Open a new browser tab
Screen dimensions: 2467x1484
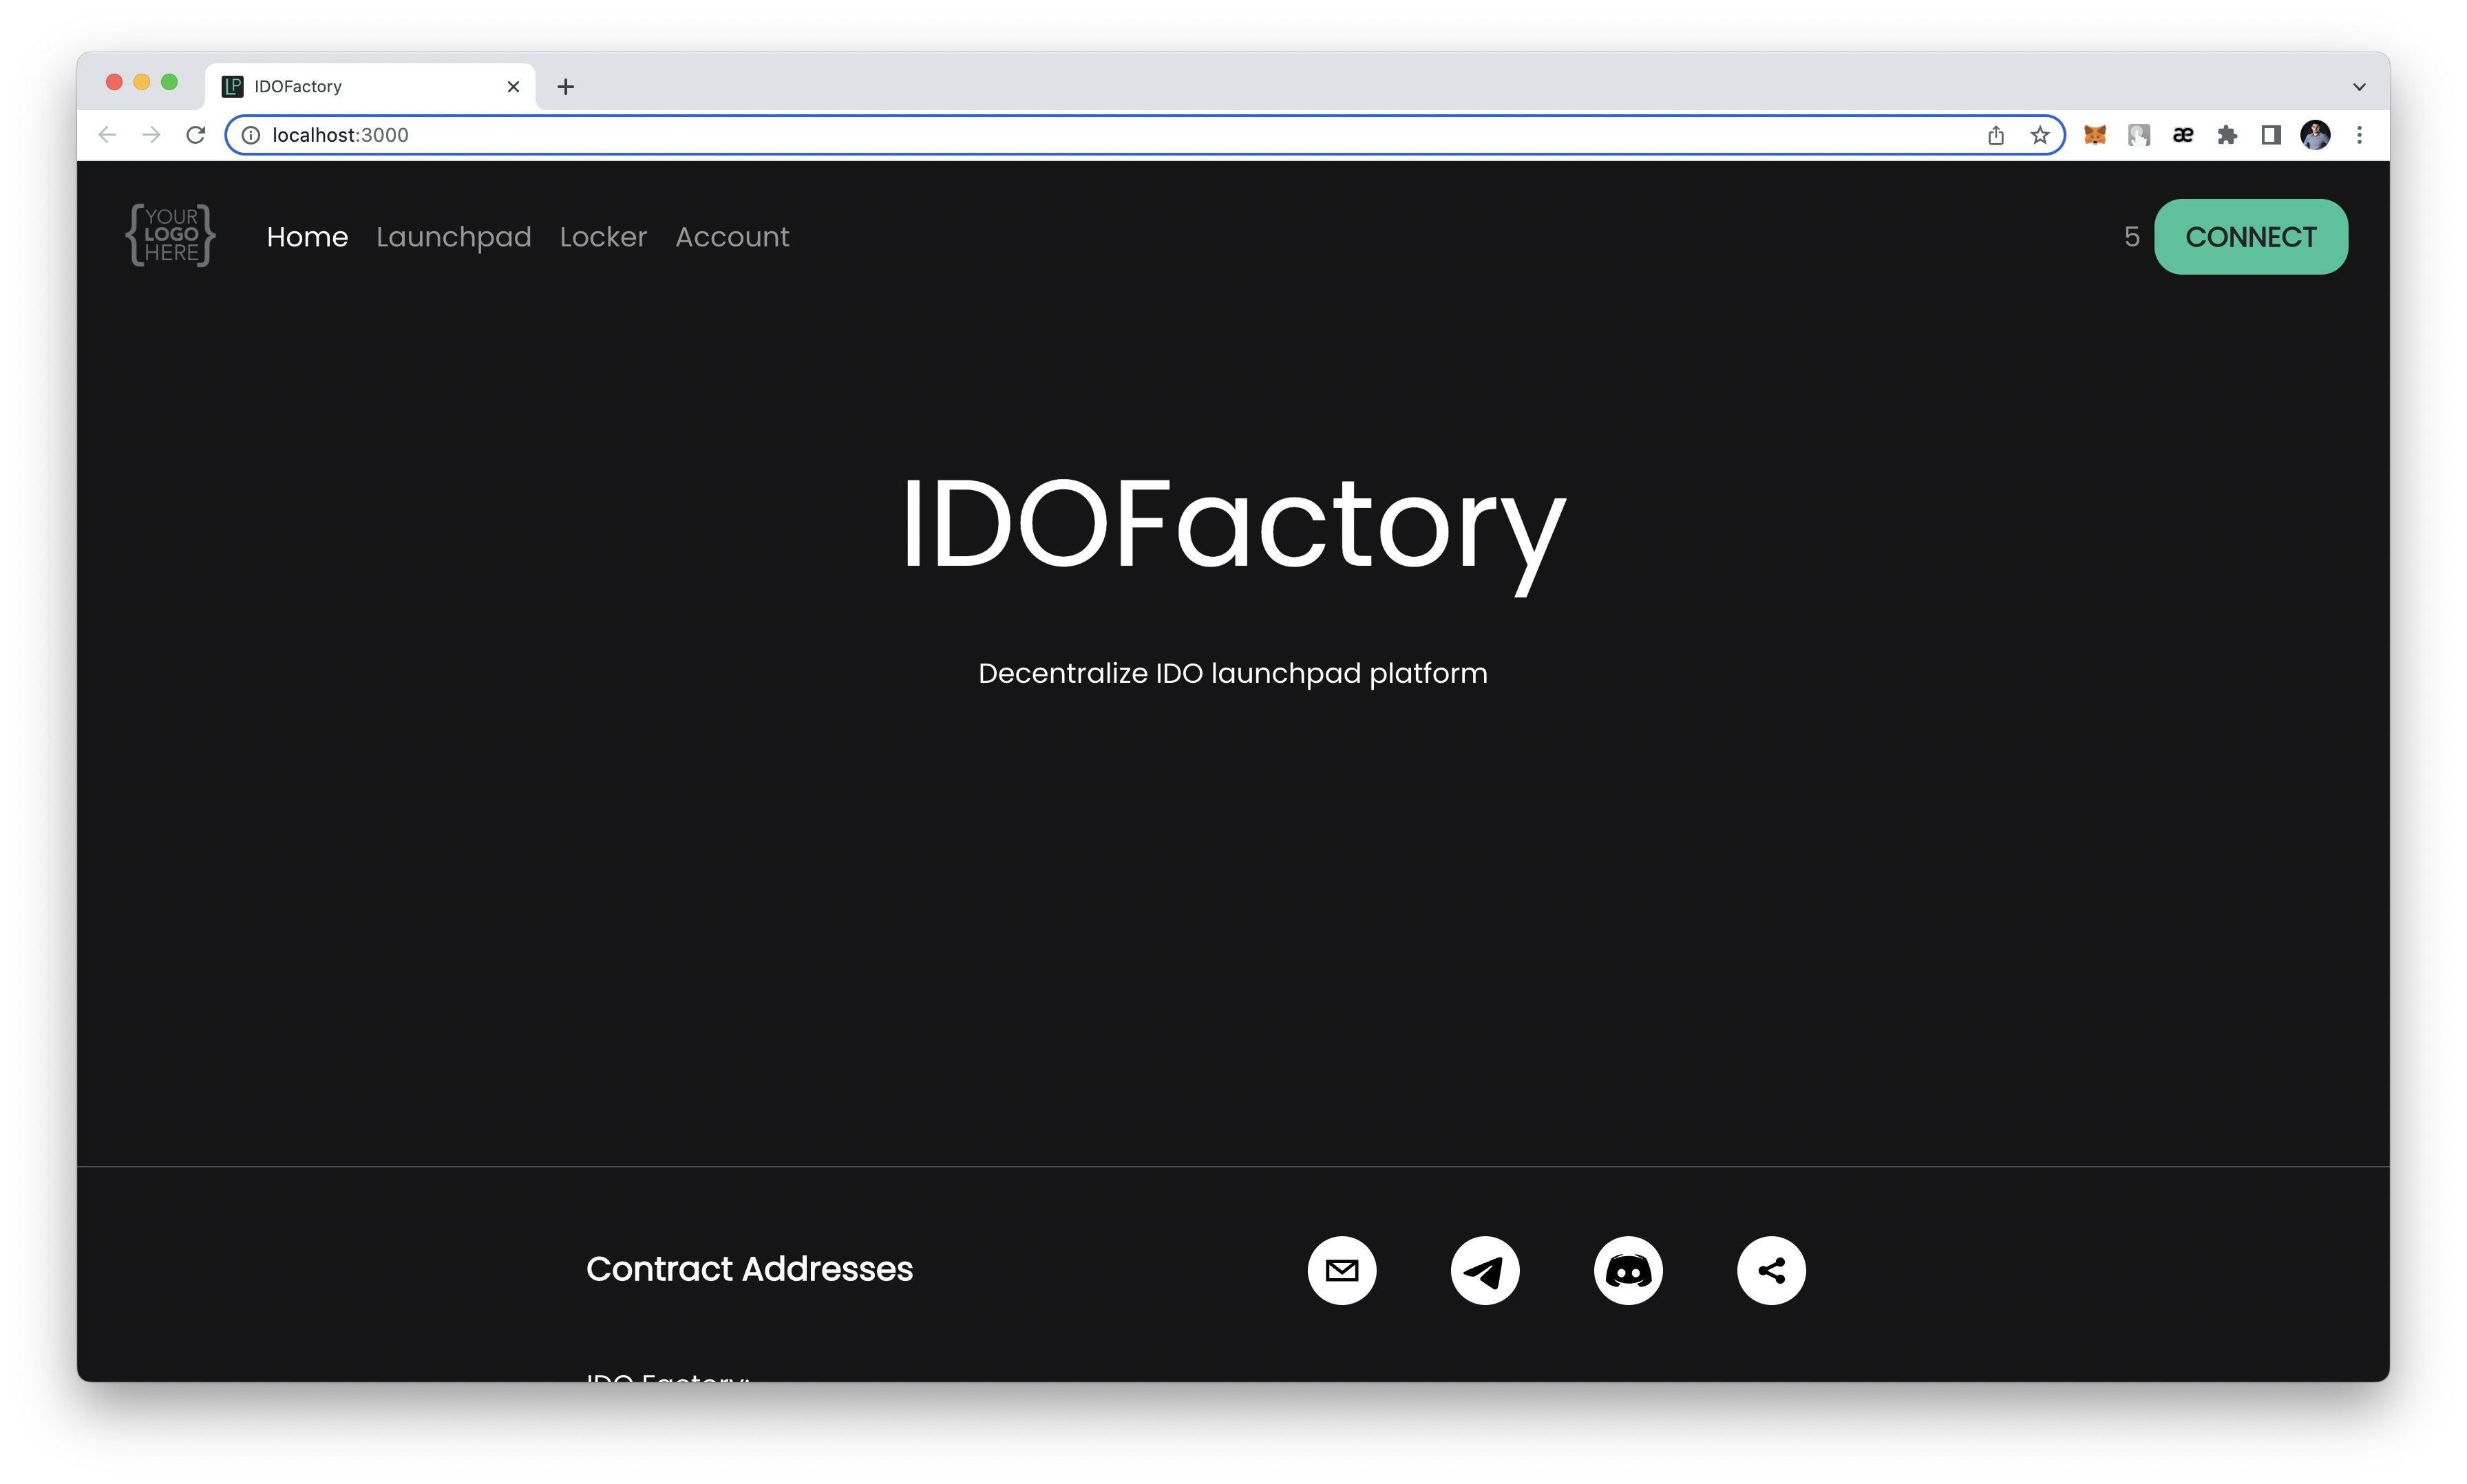[565, 87]
